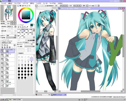Switch to the main.bmp document tab

[43, 95]
